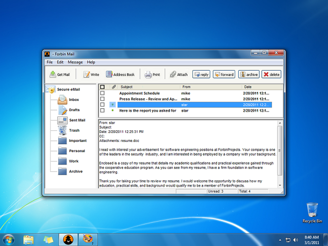
Task: Switch to Forbin Mail taskbar button
Action: pyautogui.click(x=68, y=240)
